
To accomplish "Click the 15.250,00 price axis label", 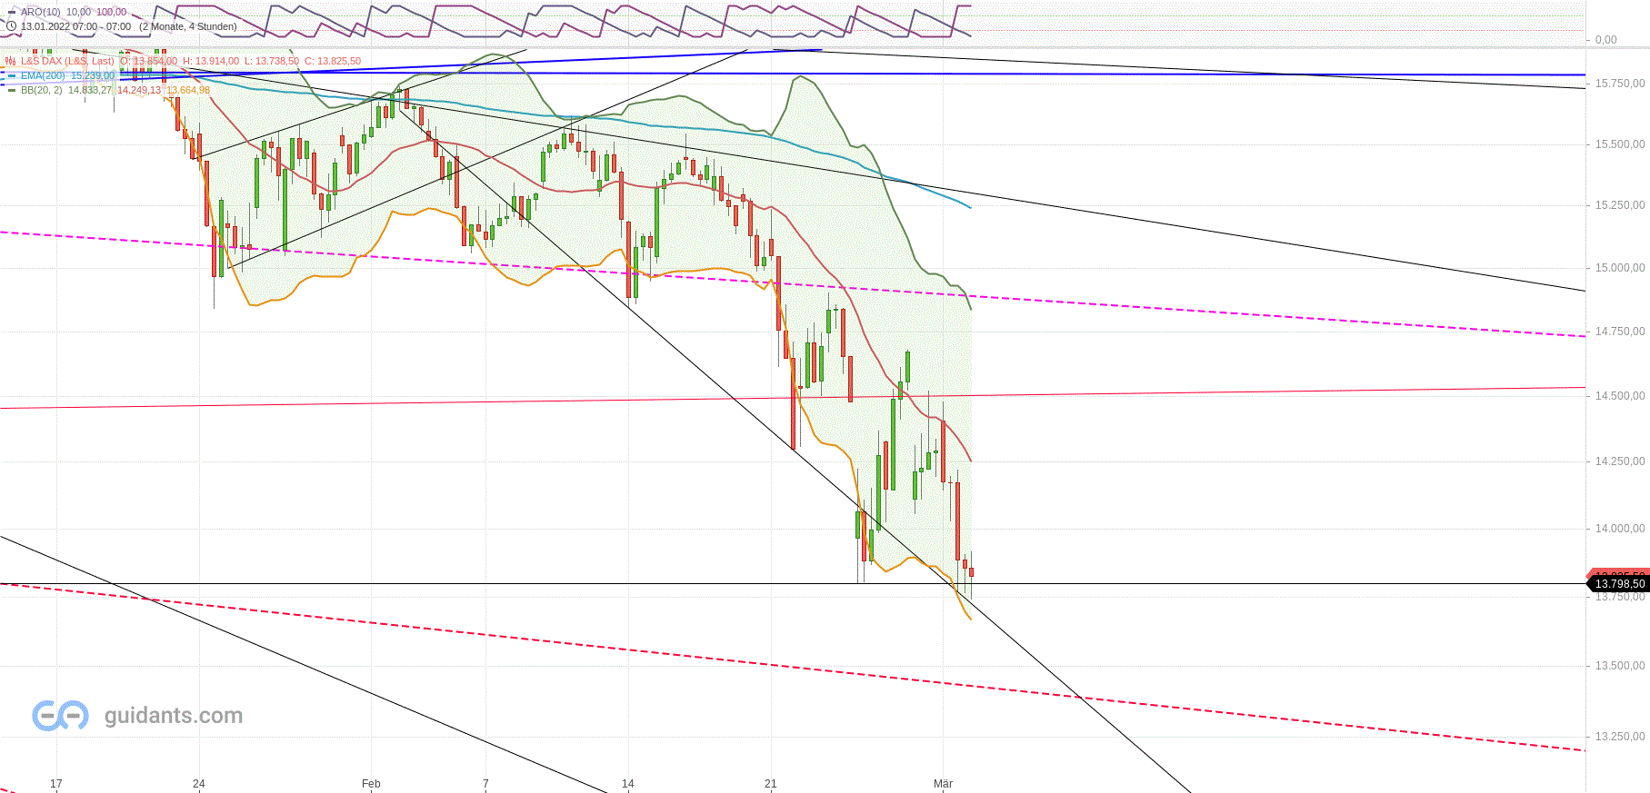I will (1620, 205).
